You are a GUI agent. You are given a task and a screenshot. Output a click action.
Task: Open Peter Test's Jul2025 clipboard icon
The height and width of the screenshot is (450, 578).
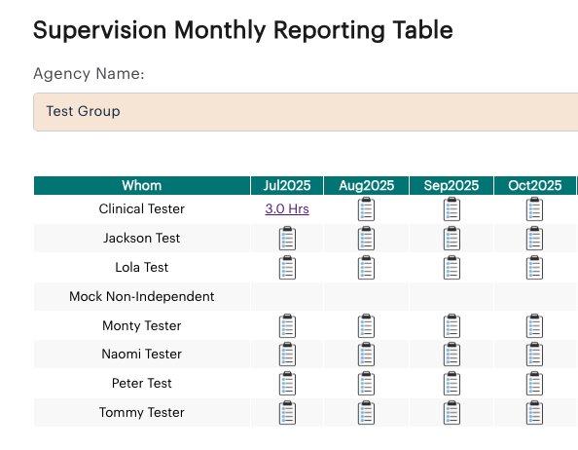point(287,383)
